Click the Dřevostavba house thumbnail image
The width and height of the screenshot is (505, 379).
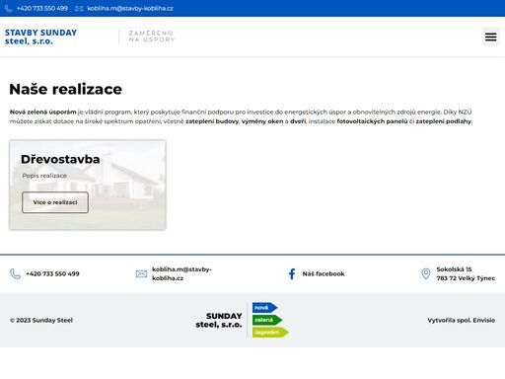(88, 185)
